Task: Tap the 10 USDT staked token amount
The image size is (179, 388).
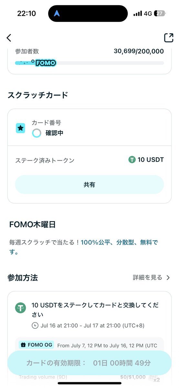Action: click(x=151, y=159)
